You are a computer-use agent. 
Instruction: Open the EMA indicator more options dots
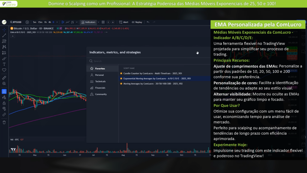106,32
